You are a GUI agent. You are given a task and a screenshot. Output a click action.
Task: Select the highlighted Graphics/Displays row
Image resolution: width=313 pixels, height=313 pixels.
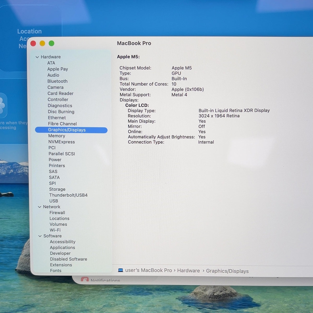pyautogui.click(x=71, y=130)
